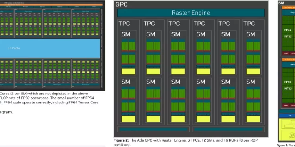Select the Figure 2 Ada GPC caption
295x147 pixels.
(186, 142)
